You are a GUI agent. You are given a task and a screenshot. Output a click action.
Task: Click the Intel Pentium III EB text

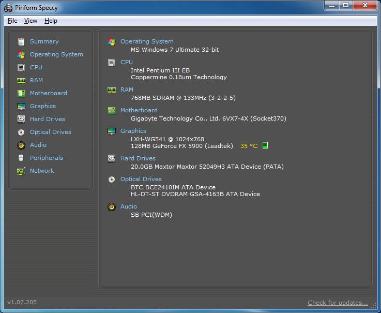tap(160, 70)
